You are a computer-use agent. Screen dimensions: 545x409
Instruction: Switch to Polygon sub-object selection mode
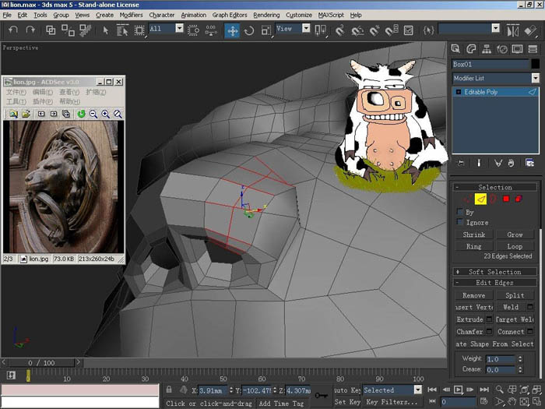point(506,199)
